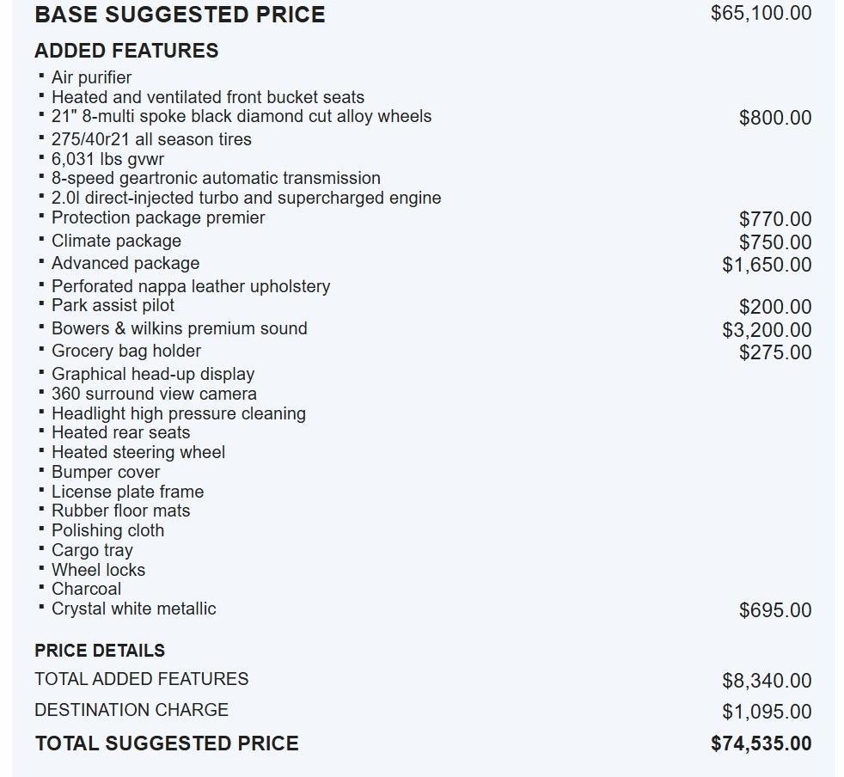Click 360 surround view camera entry
The height and width of the screenshot is (777, 844).
pyautogui.click(x=154, y=394)
